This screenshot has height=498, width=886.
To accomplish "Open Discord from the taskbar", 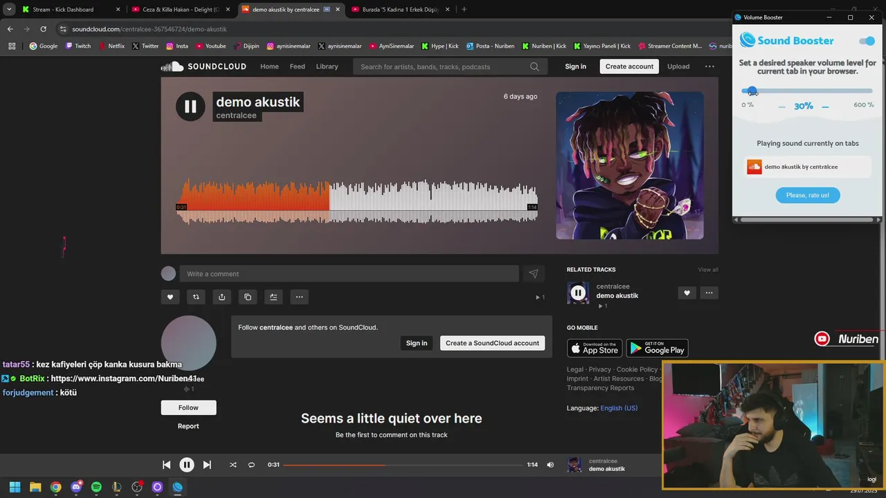I will coord(76,487).
